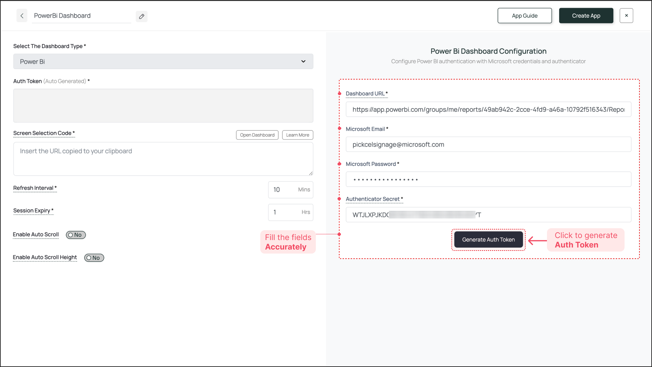Click the Microsoft Email field
The width and height of the screenshot is (652, 367).
(x=488, y=145)
